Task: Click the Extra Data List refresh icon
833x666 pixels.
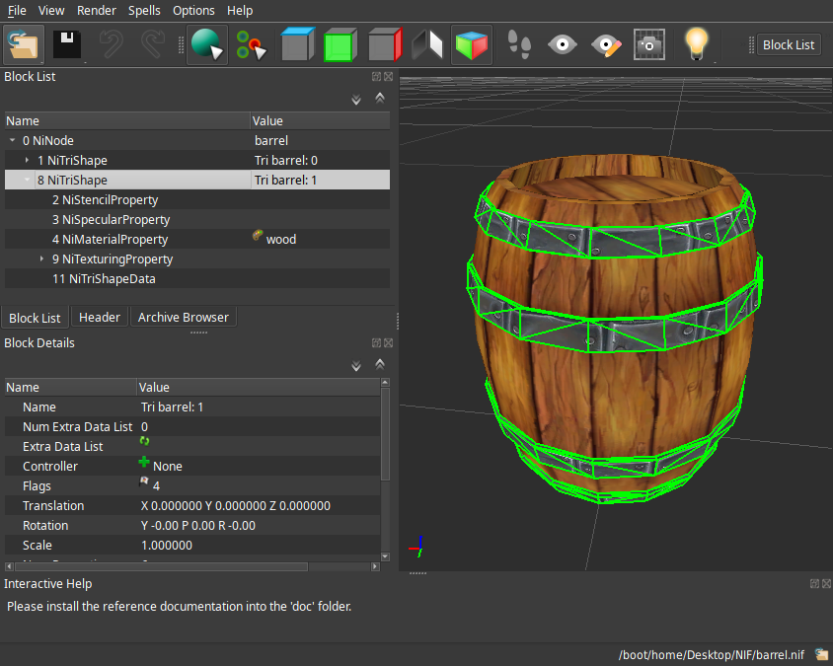Action: coord(144,441)
